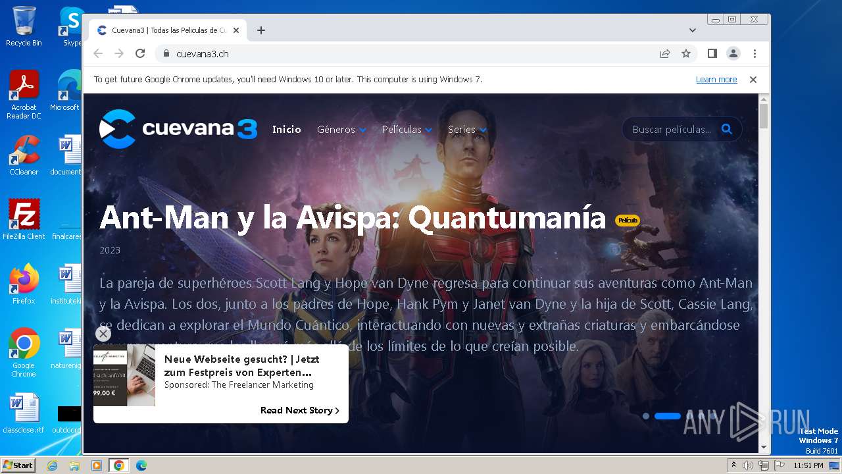842x474 pixels.
Task: Click the volume speaker tray icon
Action: pyautogui.click(x=748, y=465)
